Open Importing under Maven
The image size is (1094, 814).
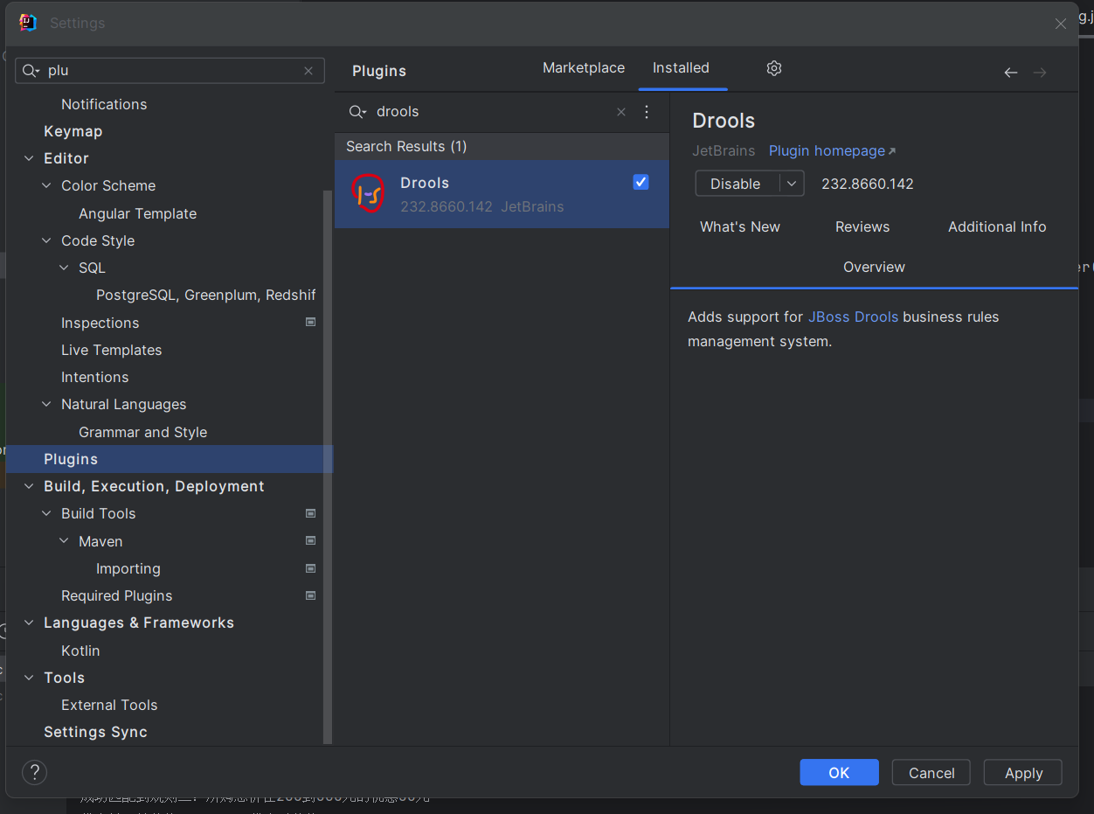[x=128, y=568]
